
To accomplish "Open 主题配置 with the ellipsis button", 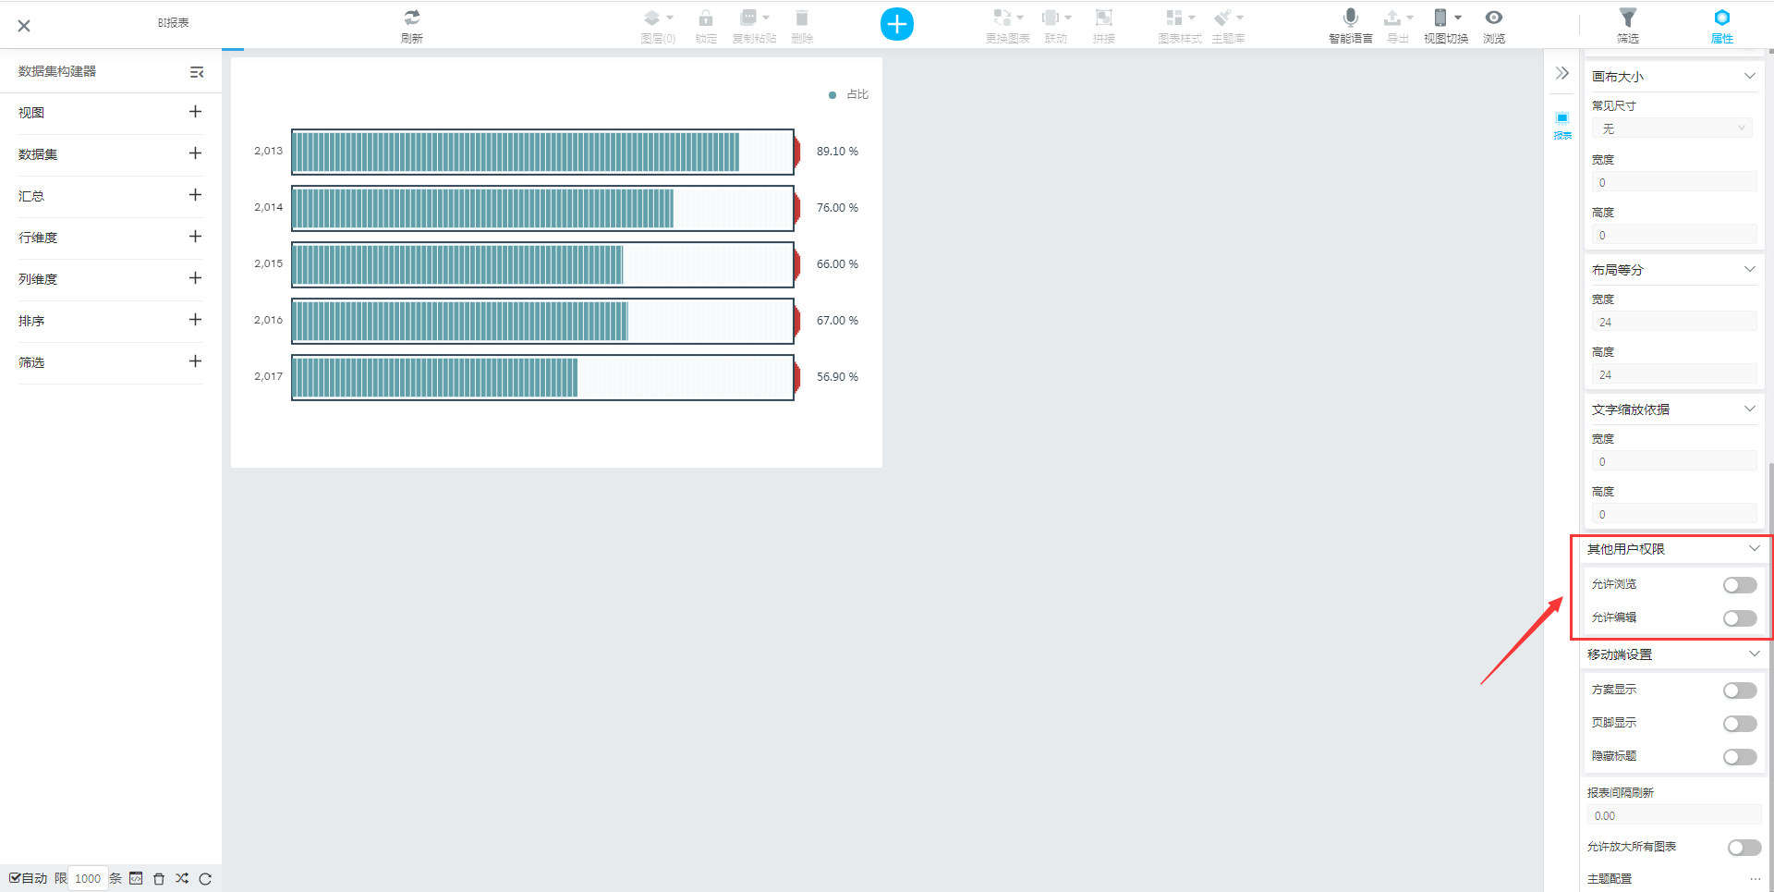I will point(1755,879).
